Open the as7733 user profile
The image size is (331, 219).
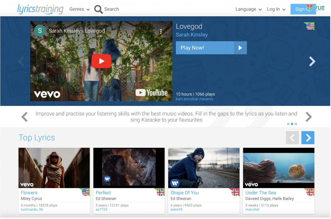point(102,209)
